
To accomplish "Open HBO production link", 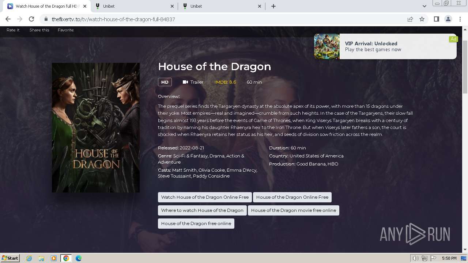I will (x=333, y=164).
